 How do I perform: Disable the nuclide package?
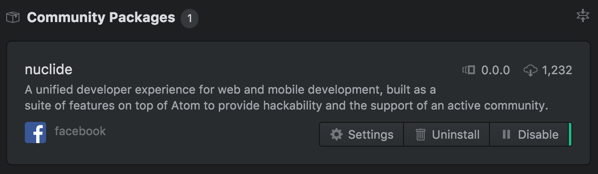click(x=529, y=134)
